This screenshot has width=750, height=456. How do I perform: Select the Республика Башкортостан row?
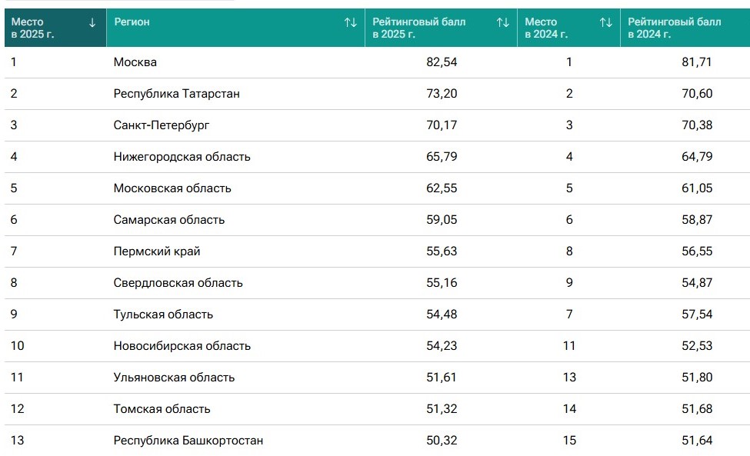pos(378,440)
